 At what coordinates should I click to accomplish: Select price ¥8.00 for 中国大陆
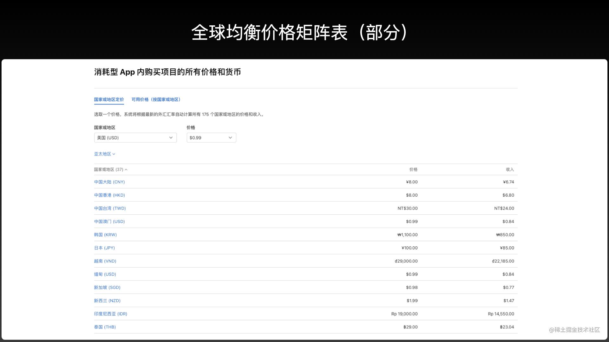(412, 182)
